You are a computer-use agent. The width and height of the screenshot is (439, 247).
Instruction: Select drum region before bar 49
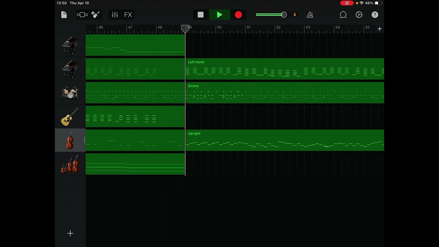pyautogui.click(x=135, y=93)
